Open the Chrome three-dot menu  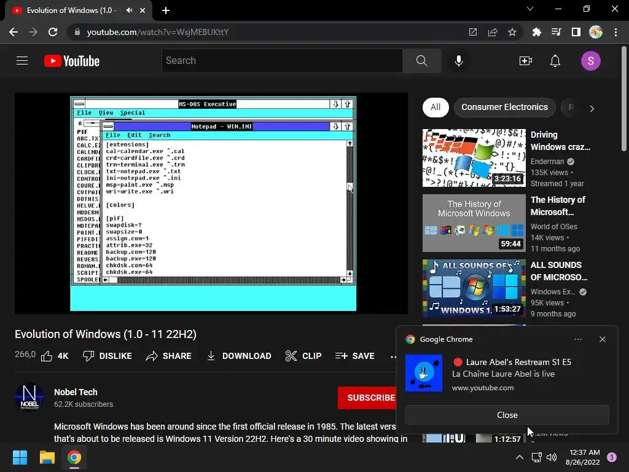[615, 32]
